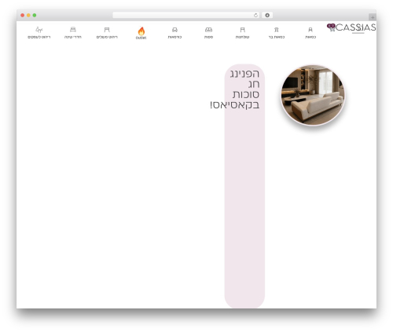Click the round button next to address bar

point(267,15)
